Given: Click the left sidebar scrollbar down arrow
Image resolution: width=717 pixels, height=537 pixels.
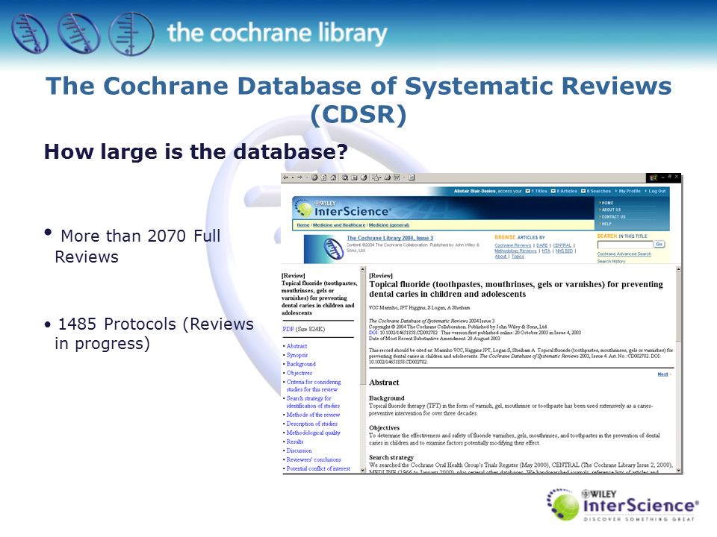Looking at the screenshot, I should [363, 470].
